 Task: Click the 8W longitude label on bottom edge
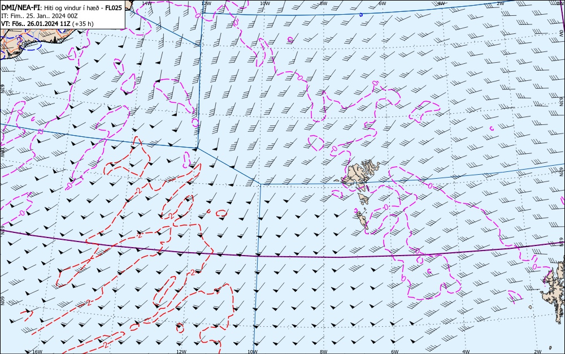324,352
